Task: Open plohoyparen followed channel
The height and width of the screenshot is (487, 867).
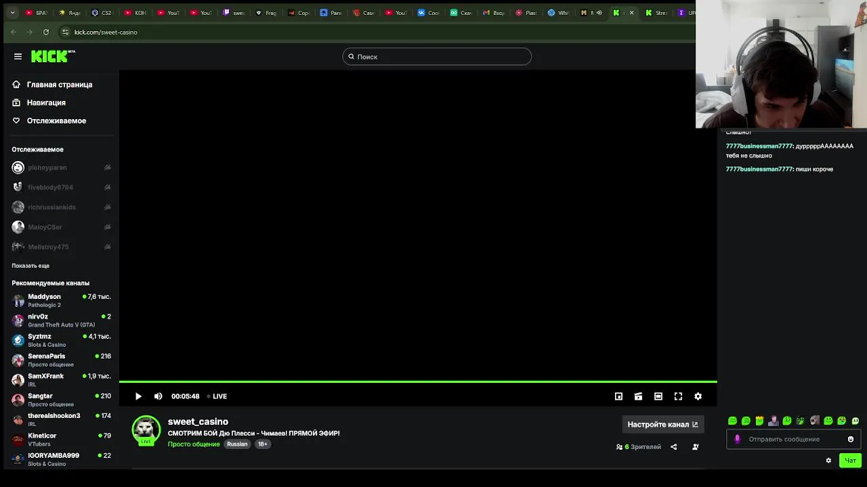Action: tap(61, 168)
